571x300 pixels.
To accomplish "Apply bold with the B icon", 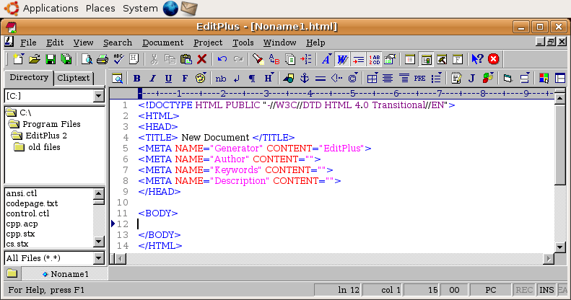I will pos(137,78).
